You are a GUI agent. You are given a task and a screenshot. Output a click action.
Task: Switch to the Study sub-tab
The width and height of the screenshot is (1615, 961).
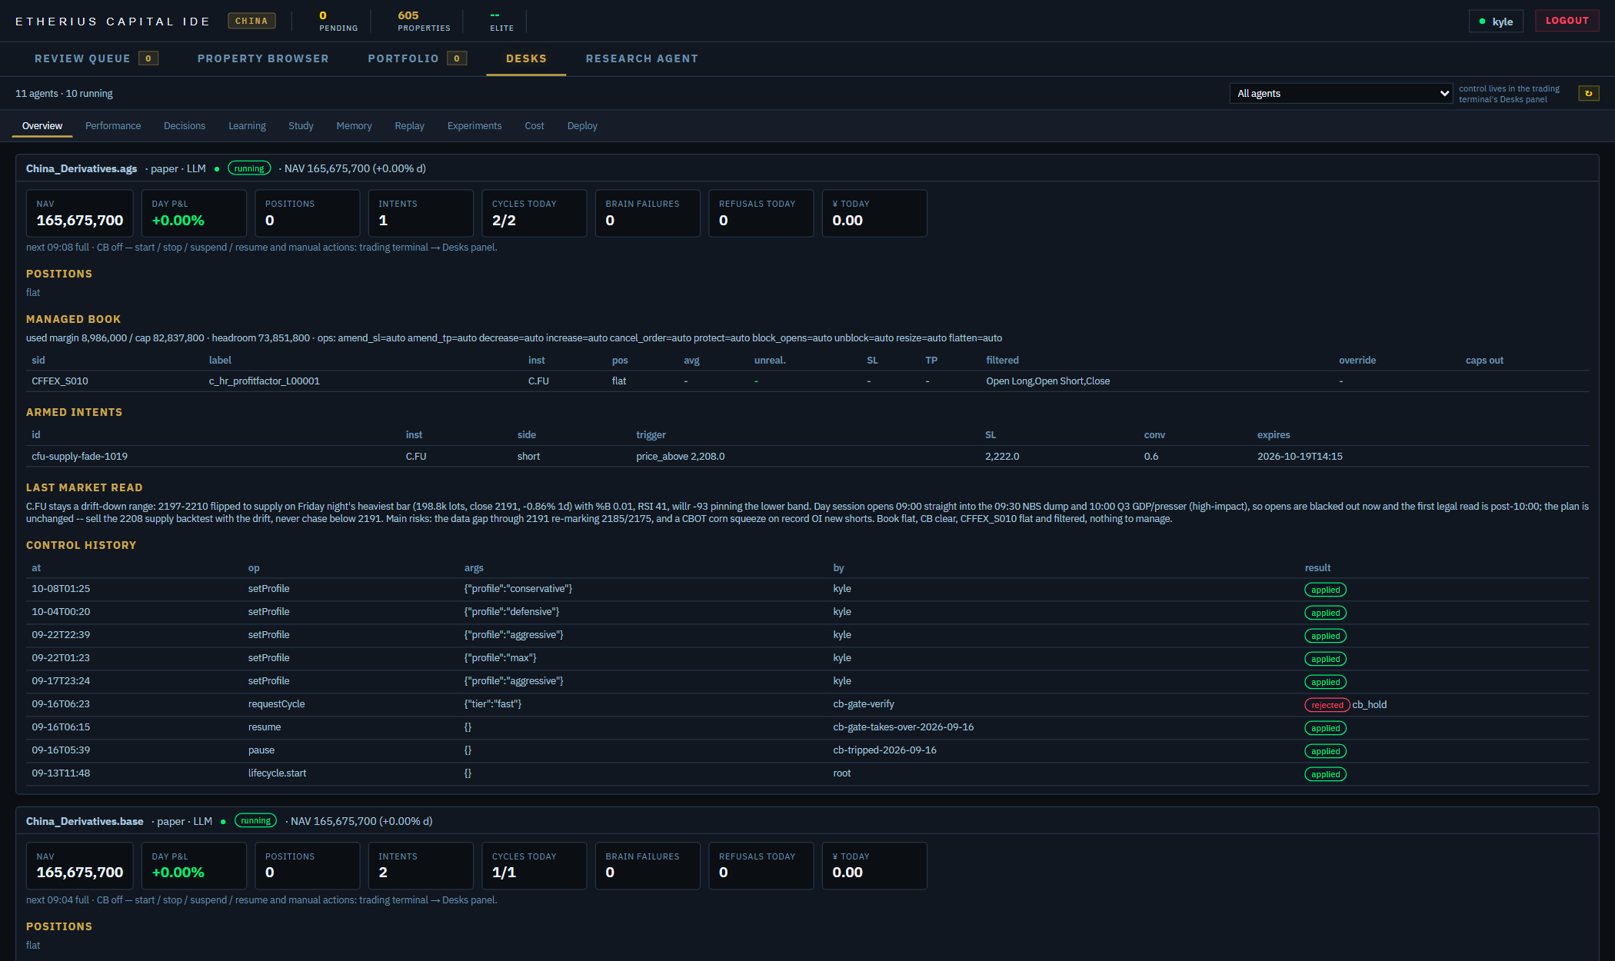point(301,125)
